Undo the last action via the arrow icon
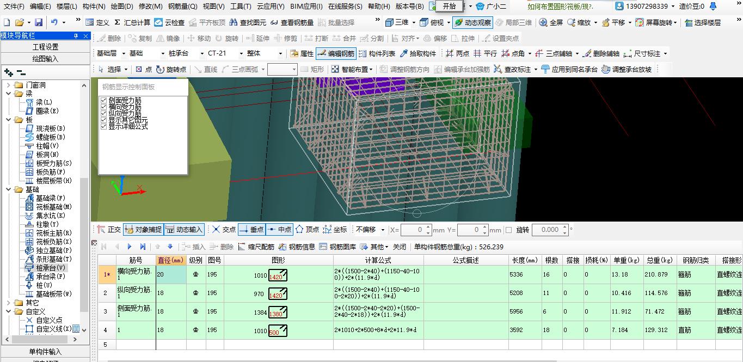The height and width of the screenshot is (362, 743). click(54, 22)
